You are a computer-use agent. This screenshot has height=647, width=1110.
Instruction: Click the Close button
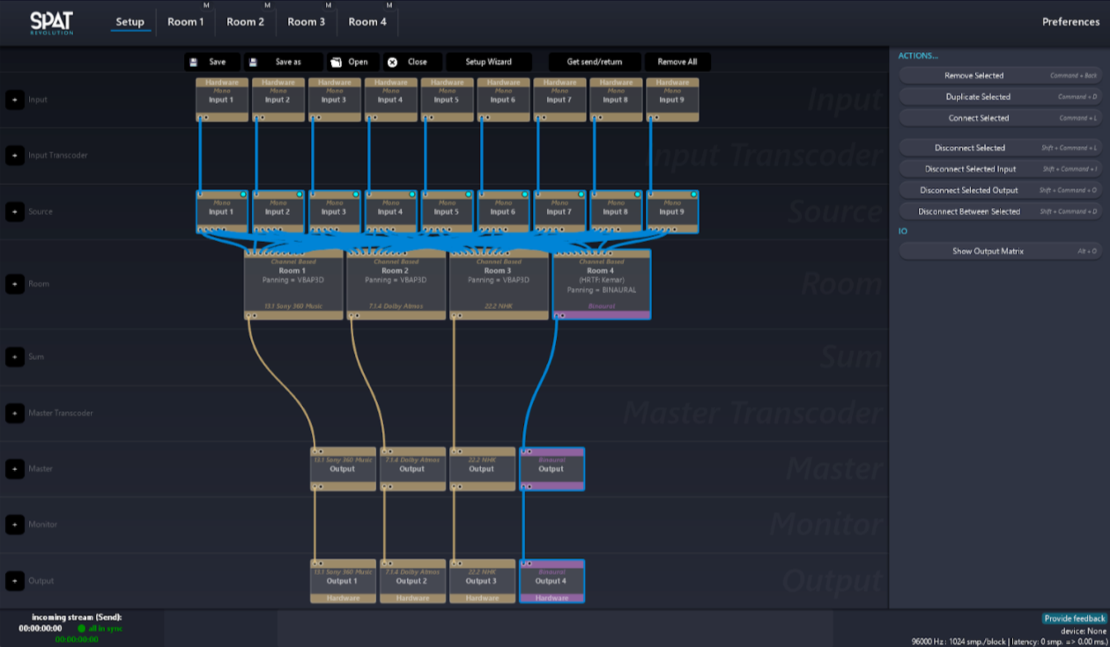(412, 62)
